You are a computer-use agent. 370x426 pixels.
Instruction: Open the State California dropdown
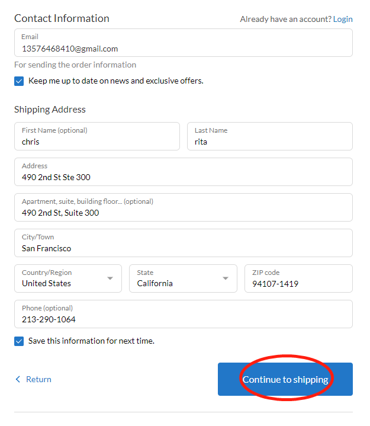[x=184, y=278]
